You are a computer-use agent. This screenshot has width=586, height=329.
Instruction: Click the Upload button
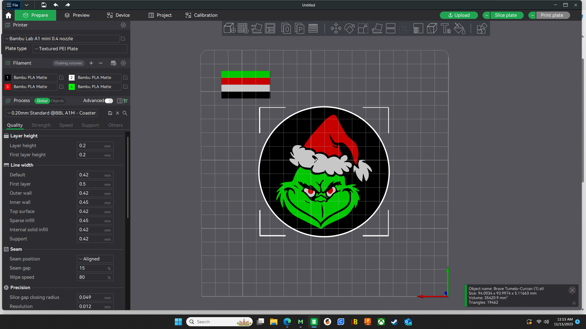click(x=459, y=15)
